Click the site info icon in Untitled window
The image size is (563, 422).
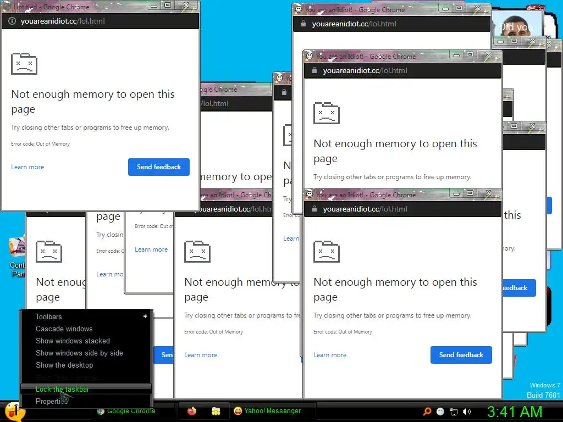(12, 21)
